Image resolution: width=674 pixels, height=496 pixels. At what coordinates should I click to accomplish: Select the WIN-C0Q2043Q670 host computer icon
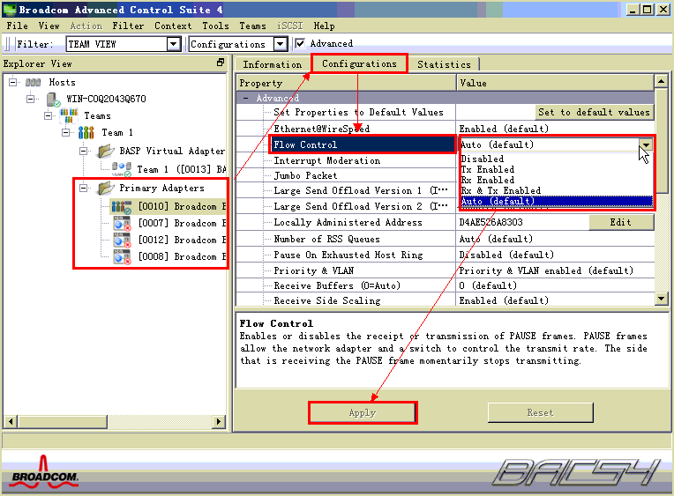coord(53,100)
